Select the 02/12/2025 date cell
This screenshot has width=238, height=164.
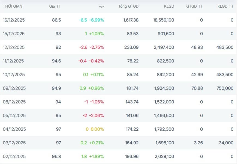coord(14,156)
